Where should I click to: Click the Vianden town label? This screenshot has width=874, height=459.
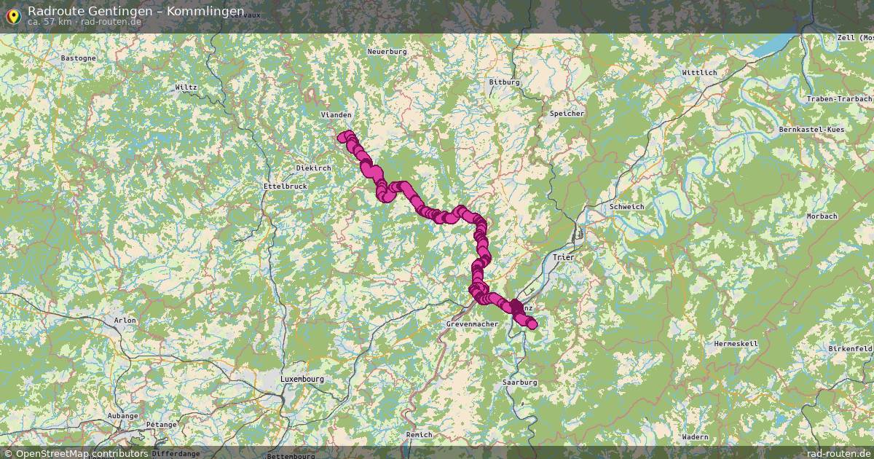click(336, 115)
